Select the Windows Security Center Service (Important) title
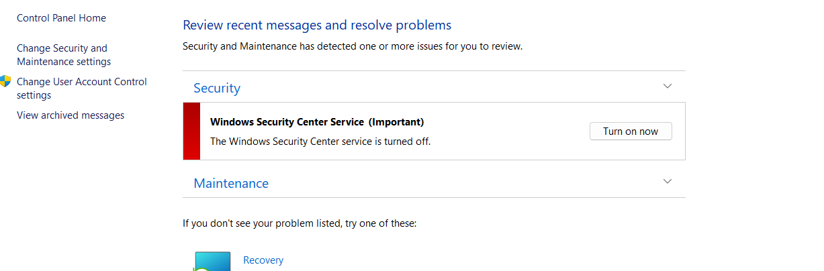The height and width of the screenshot is (271, 824). [317, 122]
